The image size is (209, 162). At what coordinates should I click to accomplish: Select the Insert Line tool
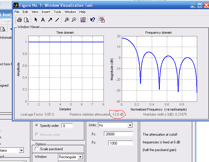pyautogui.click(x=57, y=20)
